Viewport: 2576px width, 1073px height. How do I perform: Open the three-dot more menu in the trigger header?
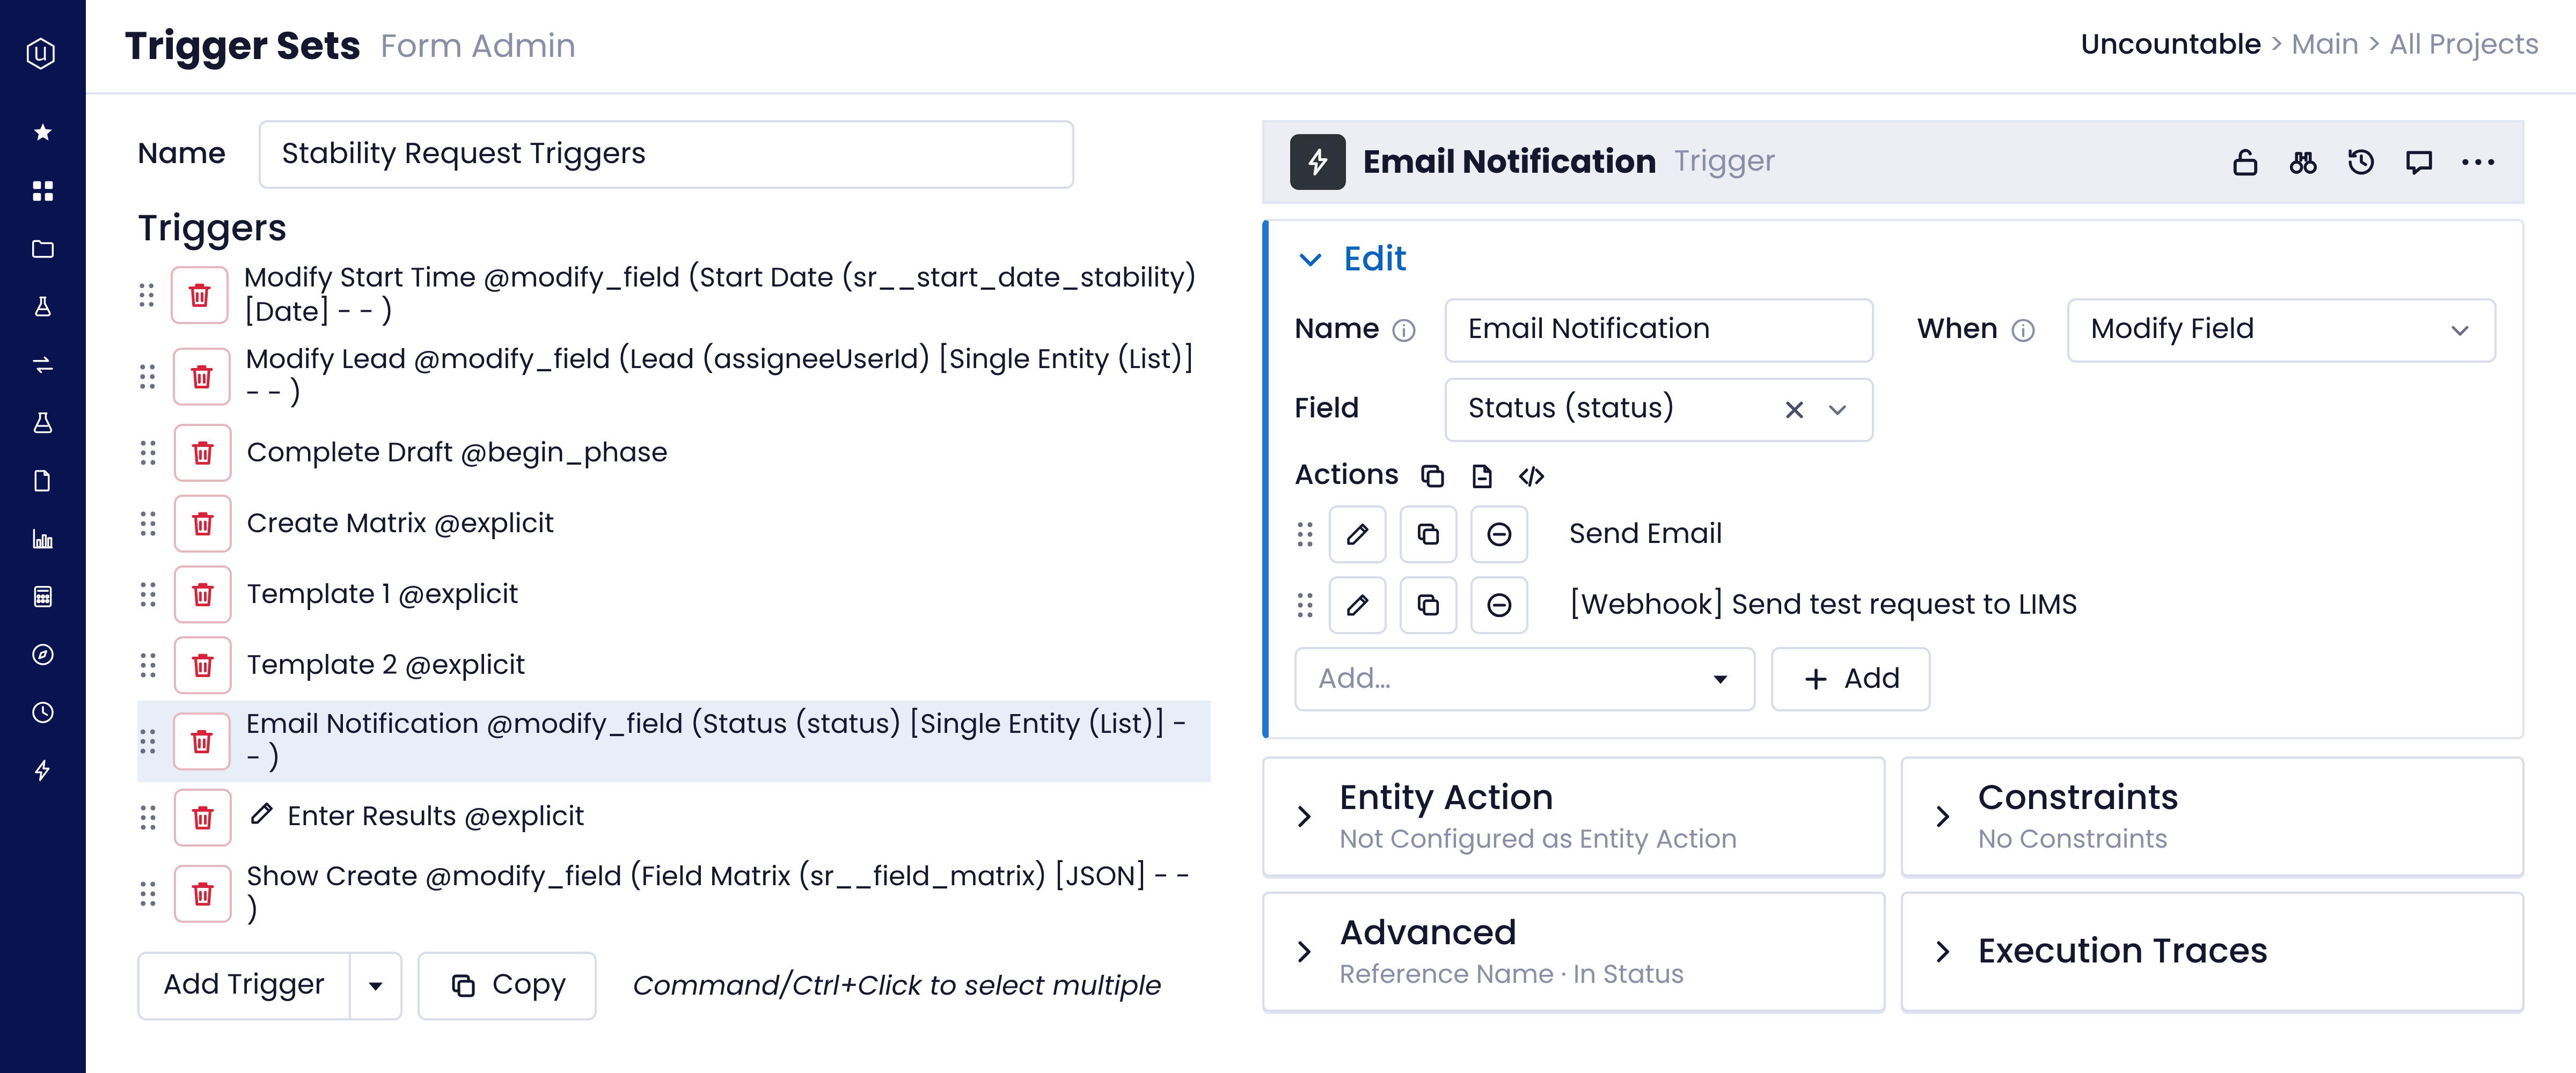(x=2478, y=162)
